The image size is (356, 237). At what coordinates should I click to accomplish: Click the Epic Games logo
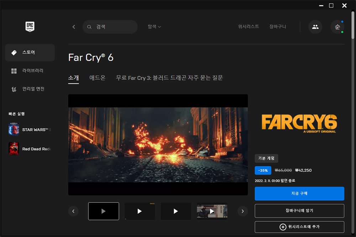tap(30, 27)
